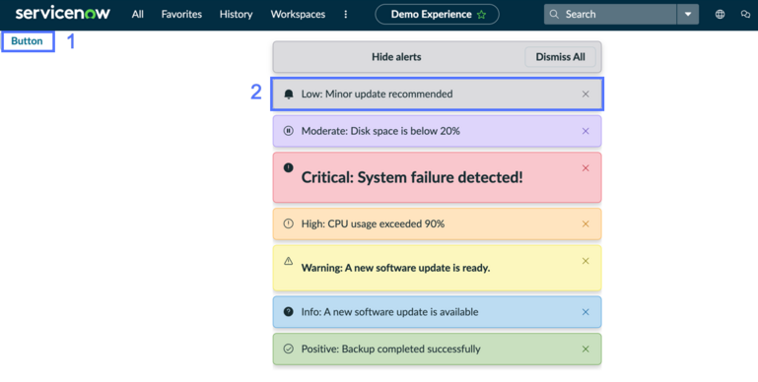This screenshot has height=382, width=758.
Task: Click the Search input field
Action: click(x=610, y=14)
